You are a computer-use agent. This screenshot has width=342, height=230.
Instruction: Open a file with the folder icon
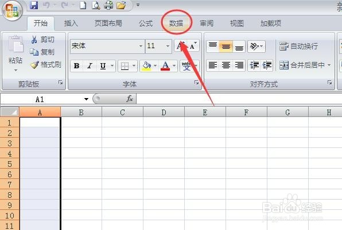click(121, 5)
